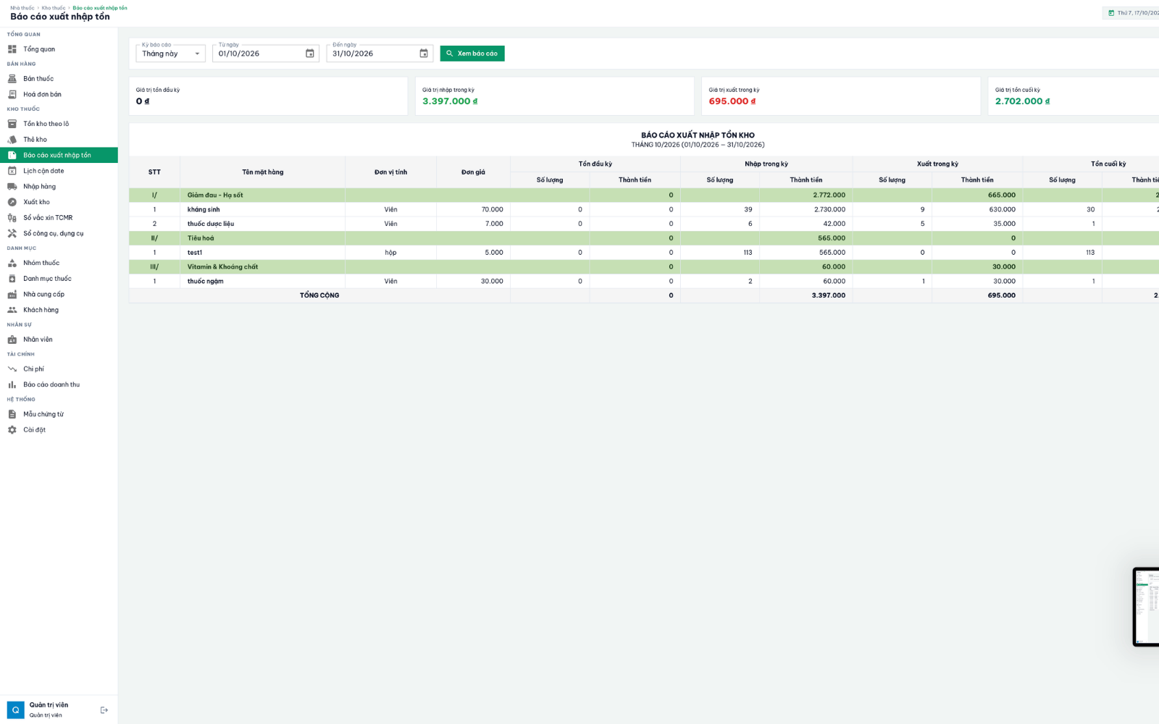The width and height of the screenshot is (1159, 724).
Task: Click the Sổ công cụ, dụng cụ icon
Action: point(12,233)
